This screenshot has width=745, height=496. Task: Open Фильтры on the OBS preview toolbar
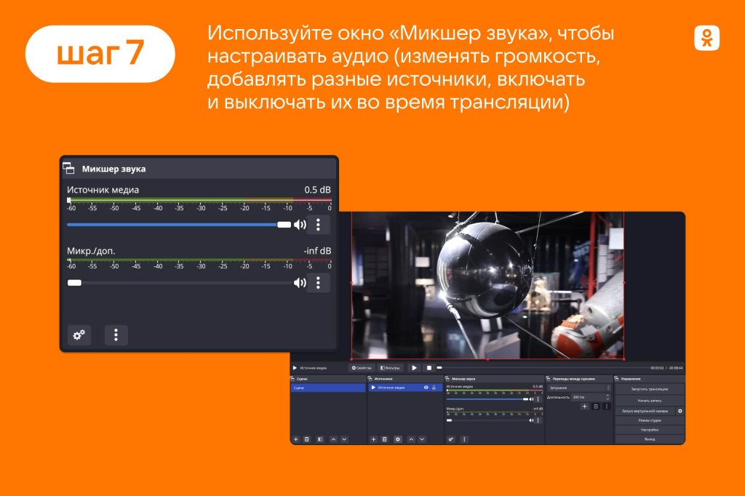pos(390,368)
